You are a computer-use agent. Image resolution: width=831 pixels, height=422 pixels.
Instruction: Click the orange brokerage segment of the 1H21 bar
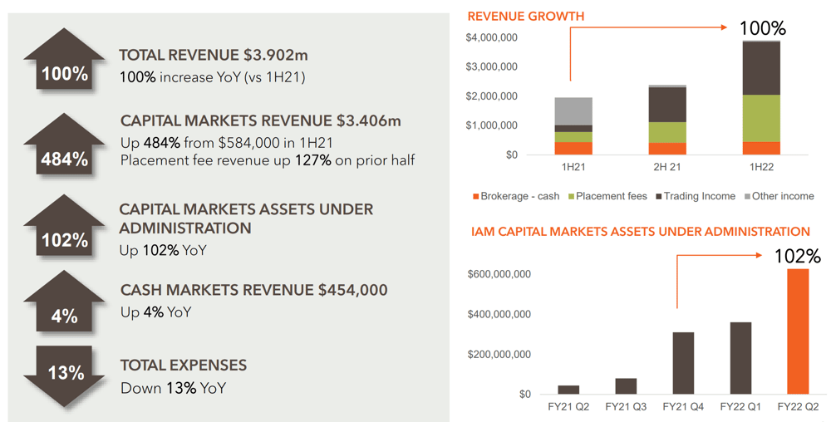(x=573, y=148)
